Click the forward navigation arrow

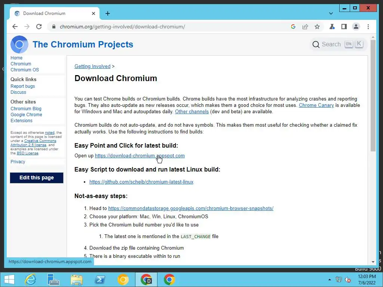pyautogui.click(x=27, y=27)
